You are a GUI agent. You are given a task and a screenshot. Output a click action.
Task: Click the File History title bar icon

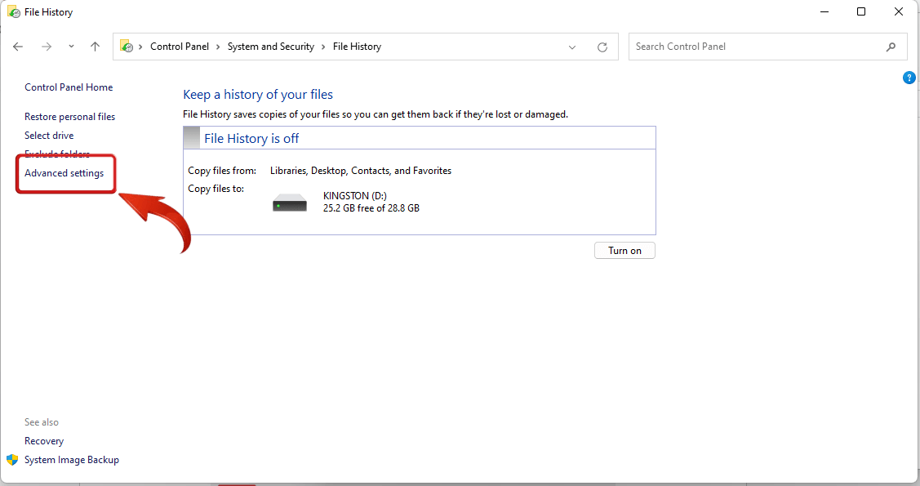[x=11, y=11]
